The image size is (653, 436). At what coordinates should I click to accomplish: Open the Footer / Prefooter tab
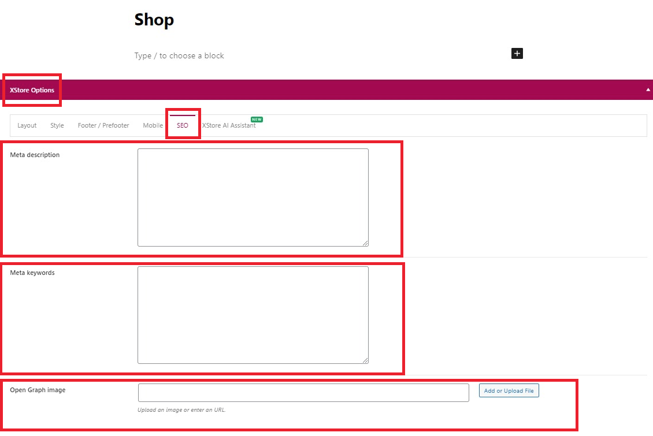(x=103, y=125)
